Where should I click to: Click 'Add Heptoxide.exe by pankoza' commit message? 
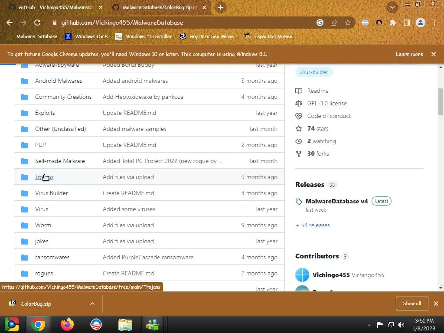point(143,97)
